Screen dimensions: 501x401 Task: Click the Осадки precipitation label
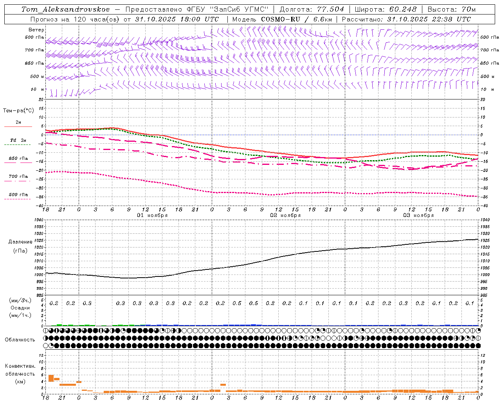coord(20,308)
